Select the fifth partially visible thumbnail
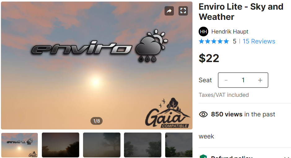 179,145
